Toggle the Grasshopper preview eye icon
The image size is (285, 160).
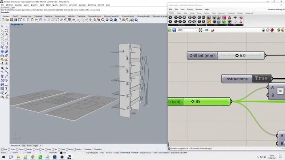point(207,30)
